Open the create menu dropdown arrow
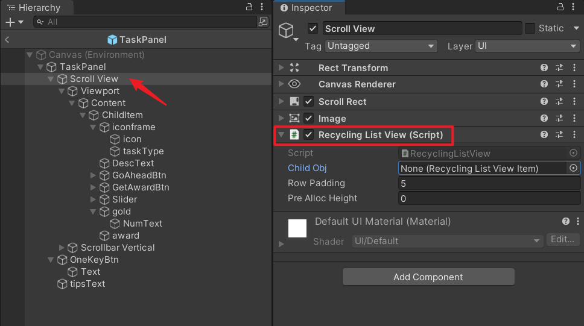The image size is (584, 326). (x=21, y=22)
